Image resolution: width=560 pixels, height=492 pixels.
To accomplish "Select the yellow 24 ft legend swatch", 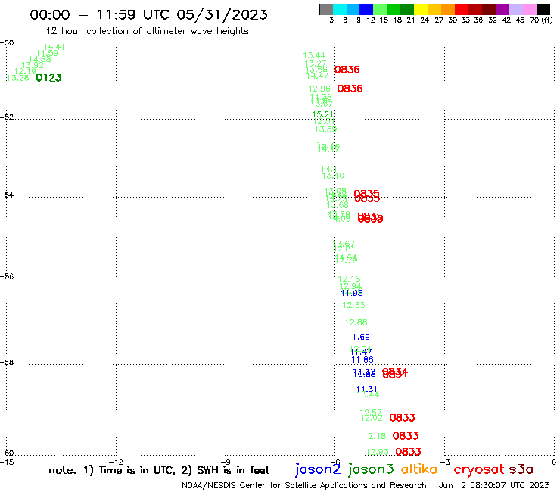I will (x=421, y=10).
